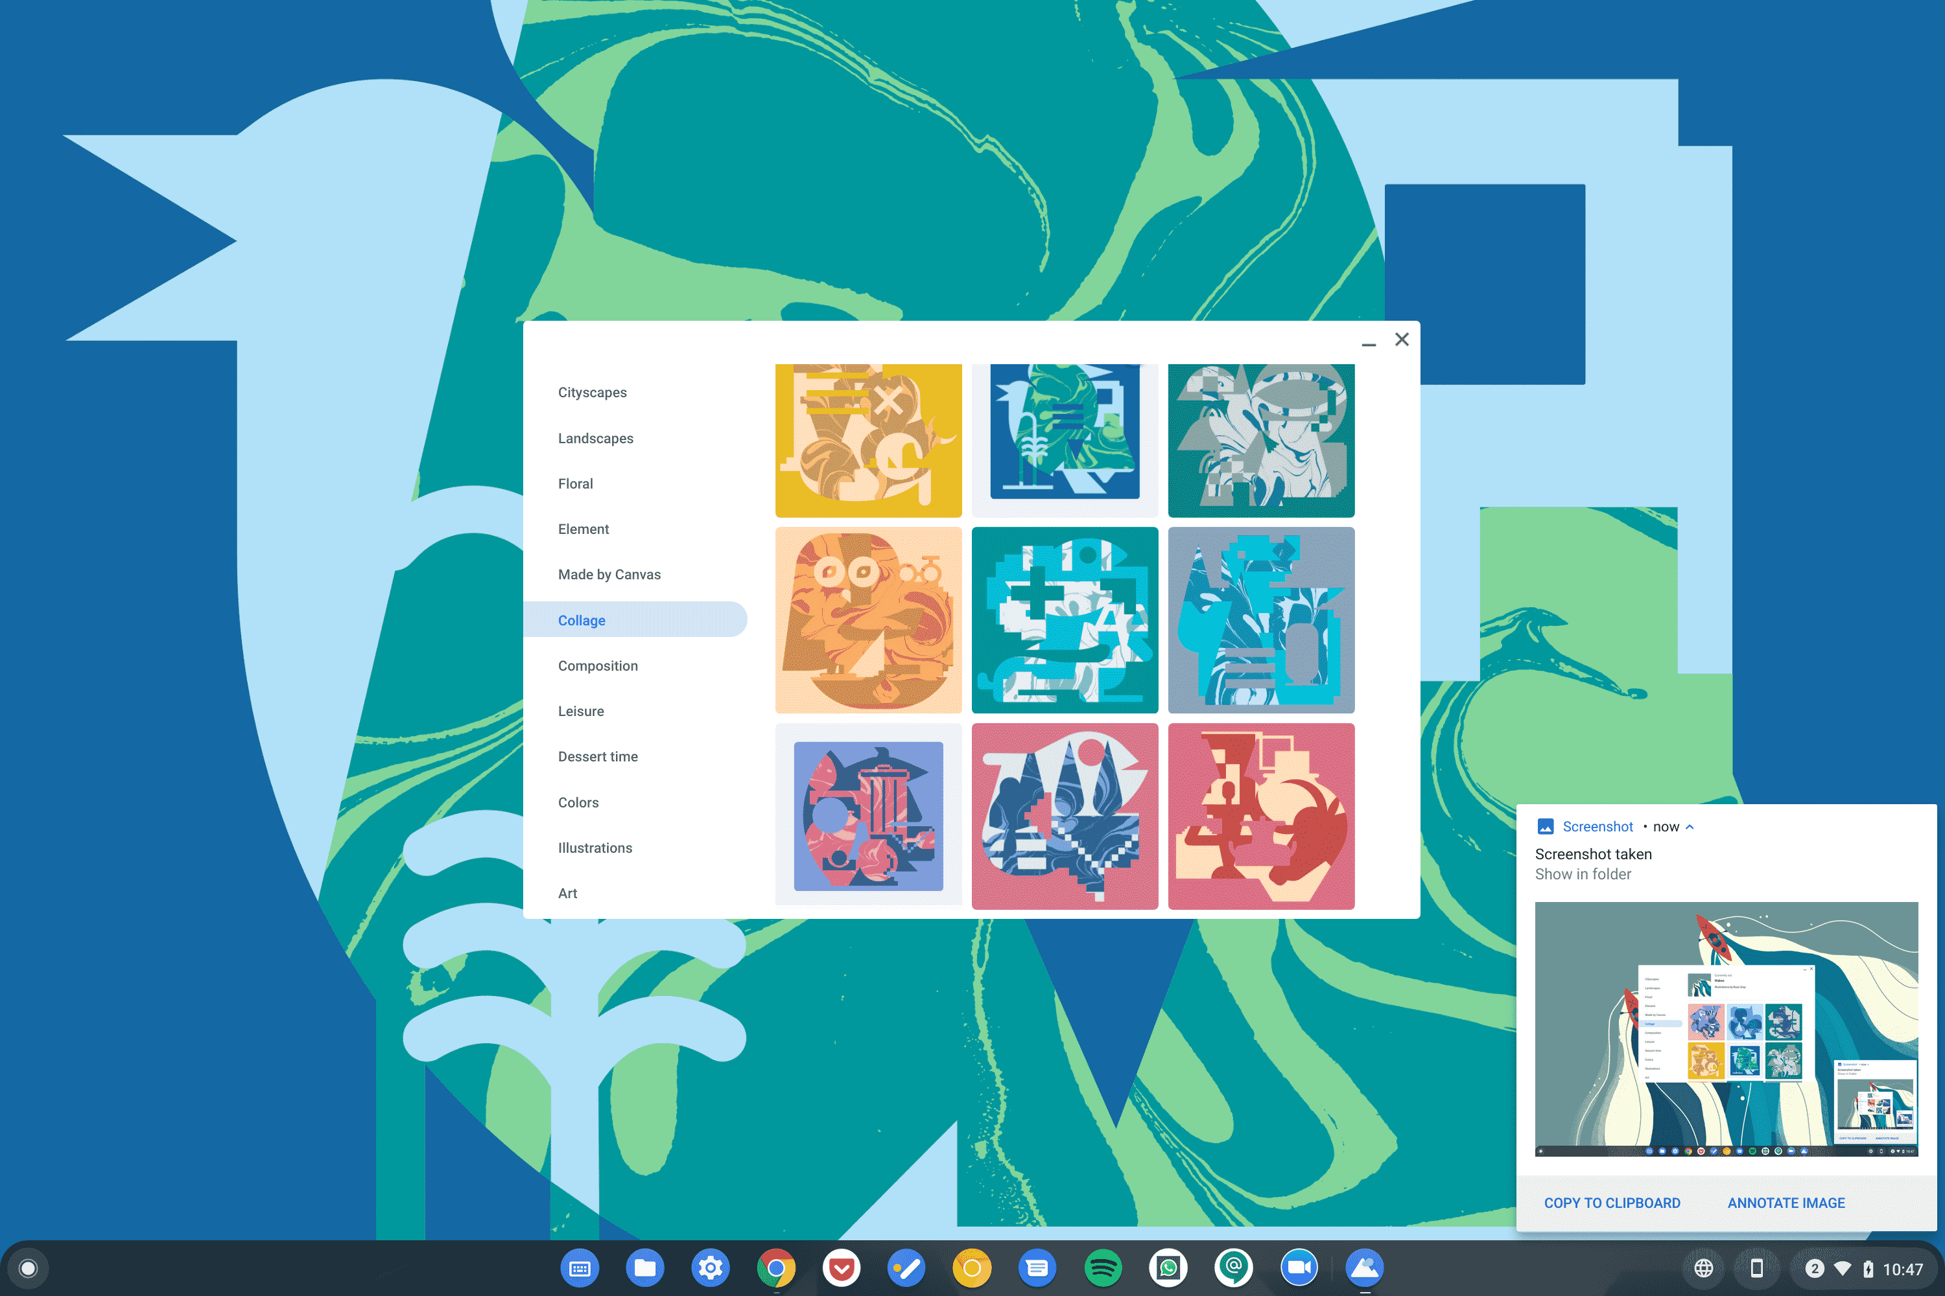1945x1296 pixels.
Task: Open the Pocket app
Action: click(841, 1267)
